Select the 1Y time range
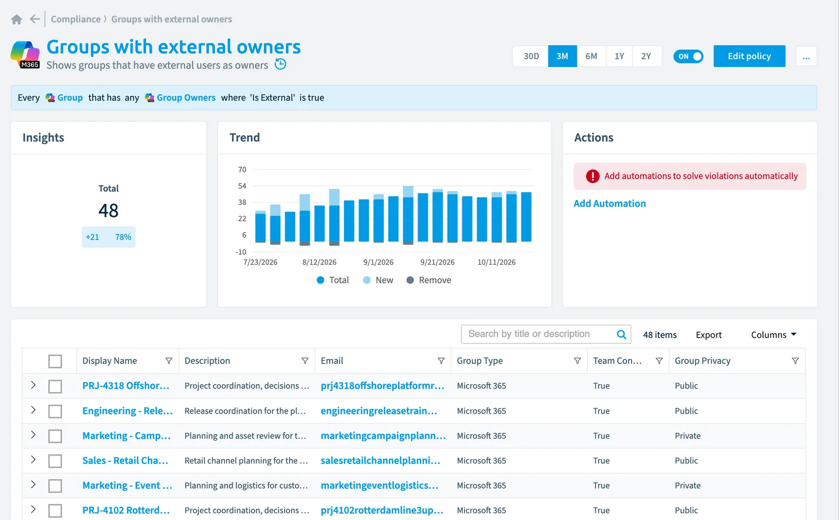The image size is (839, 520). click(x=619, y=56)
